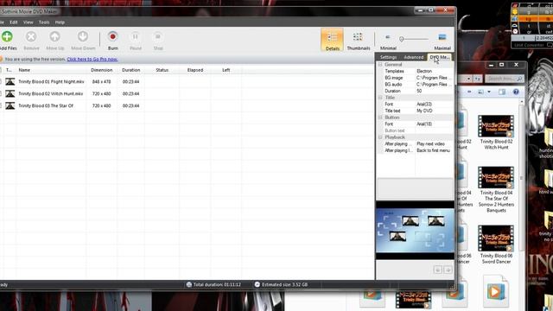Screen dimensions: 553x311
Task: Click the Pause toolbar icon
Action: (x=136, y=36)
